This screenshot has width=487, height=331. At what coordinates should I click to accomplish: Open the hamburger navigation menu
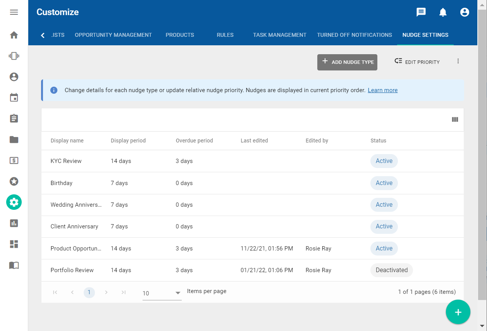coord(14,12)
